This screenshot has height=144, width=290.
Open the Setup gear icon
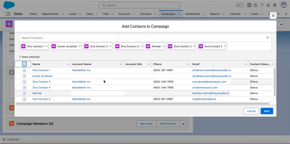[x=268, y=5]
